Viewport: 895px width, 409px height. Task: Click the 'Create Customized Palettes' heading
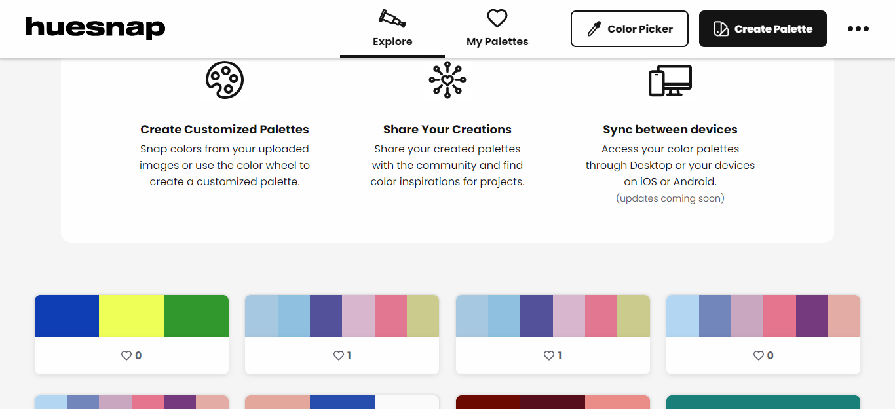(x=225, y=130)
